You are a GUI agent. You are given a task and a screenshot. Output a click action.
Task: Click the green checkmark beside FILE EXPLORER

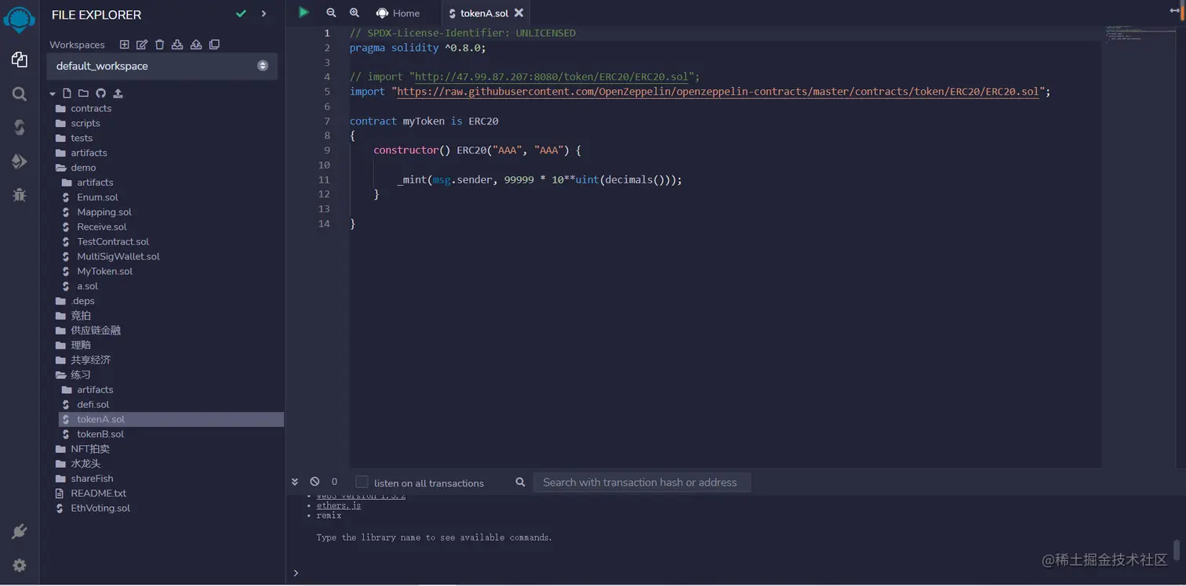click(x=241, y=14)
